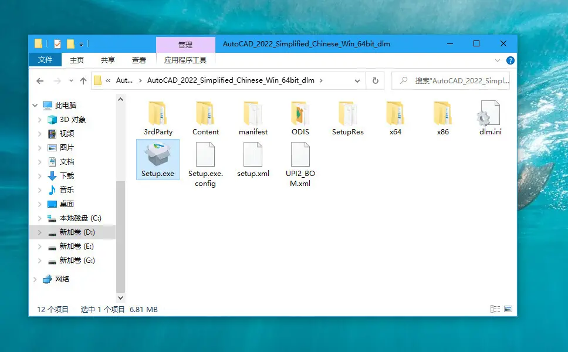The image size is (568, 352).
Task: Open the 应用程序工具 tab
Action: coord(185,60)
